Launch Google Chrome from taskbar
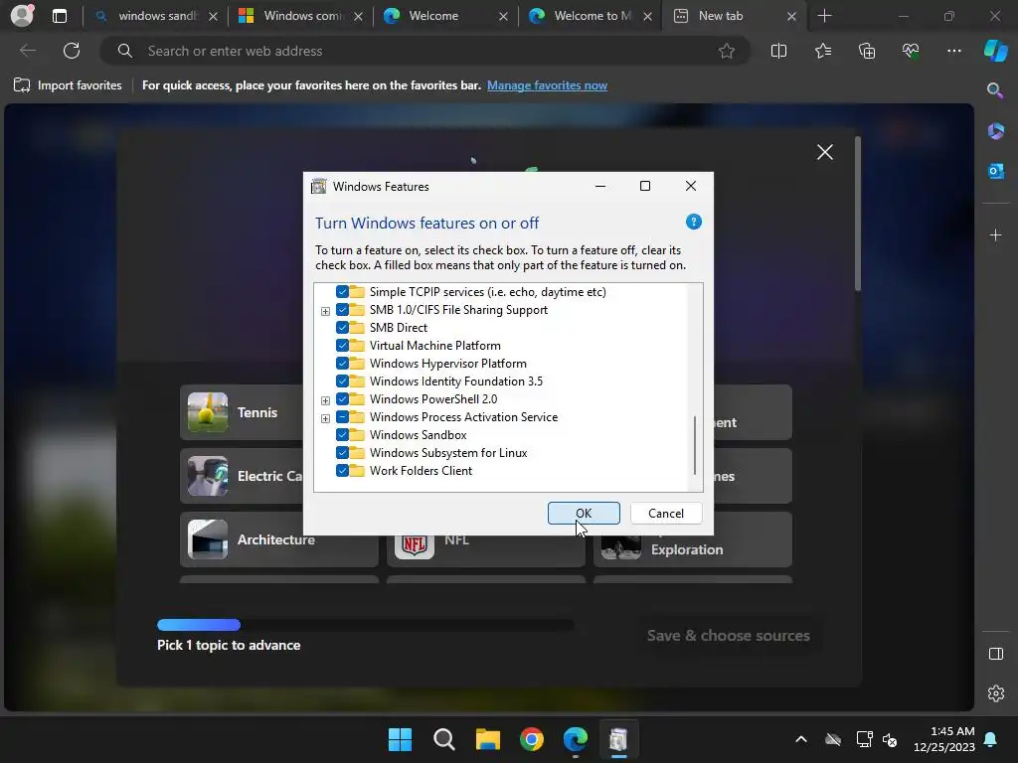The width and height of the screenshot is (1018, 763). click(x=532, y=739)
